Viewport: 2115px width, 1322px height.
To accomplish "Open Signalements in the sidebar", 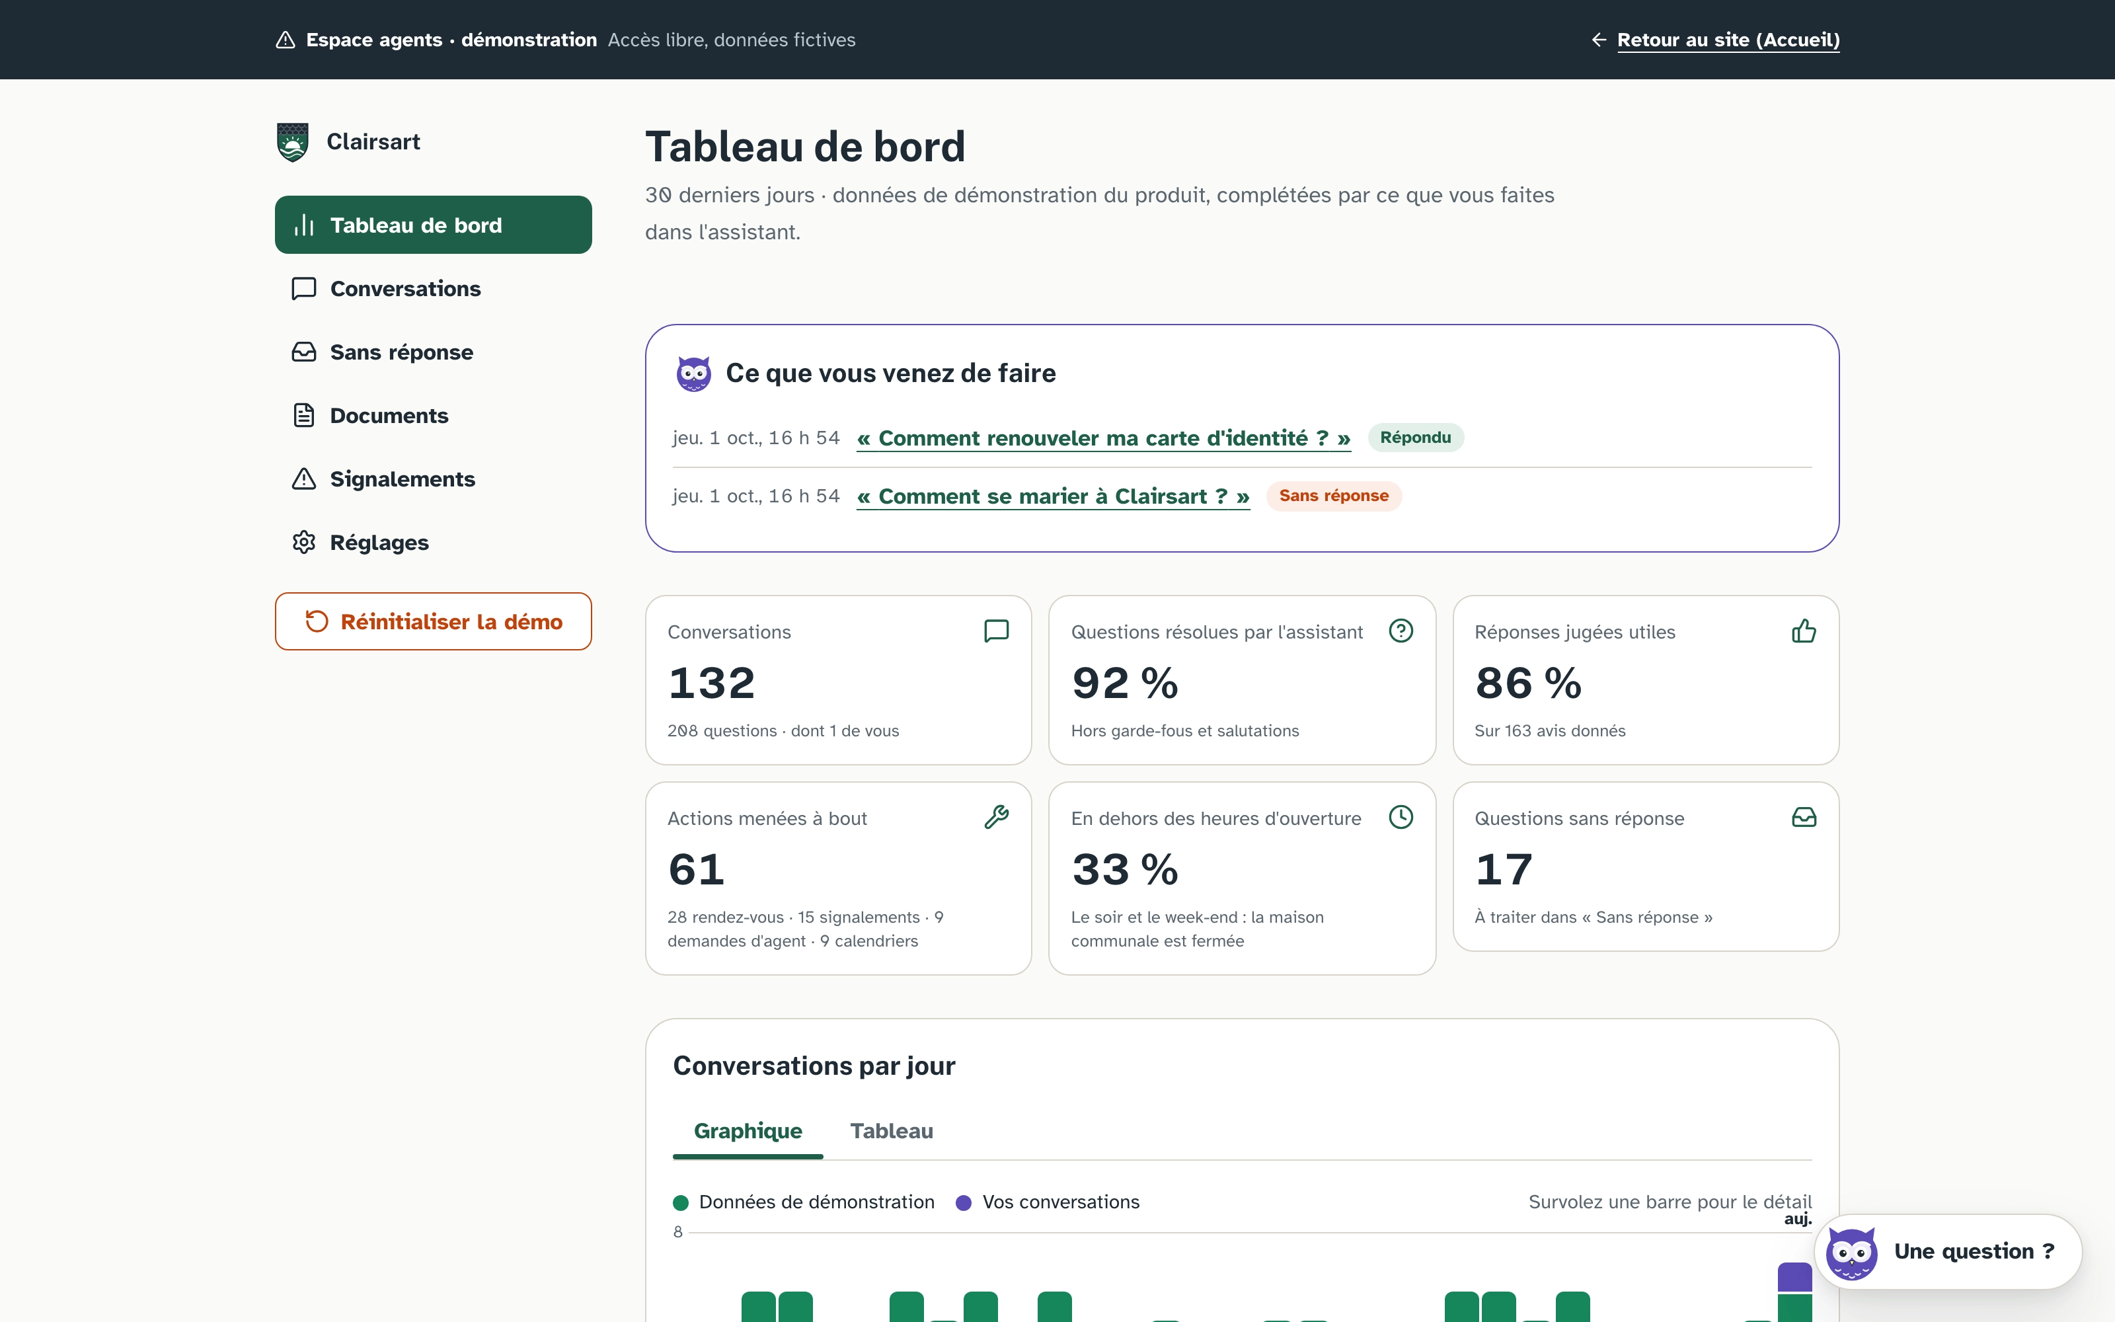I will pyautogui.click(x=434, y=479).
